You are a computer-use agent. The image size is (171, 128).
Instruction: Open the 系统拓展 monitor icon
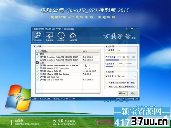tap(49, 37)
